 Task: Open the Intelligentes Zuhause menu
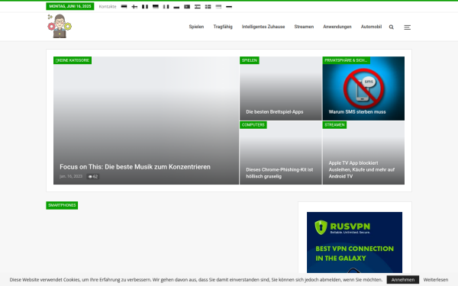pyautogui.click(x=263, y=27)
